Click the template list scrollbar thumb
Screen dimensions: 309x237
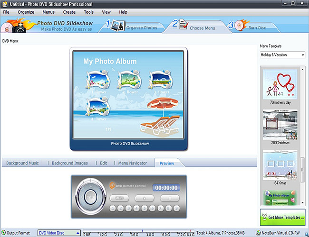pyautogui.click(x=302, y=170)
